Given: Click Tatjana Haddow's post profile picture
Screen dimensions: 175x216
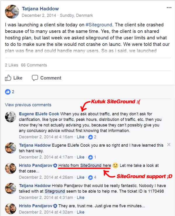Looking at the screenshot, I should 12,12.
